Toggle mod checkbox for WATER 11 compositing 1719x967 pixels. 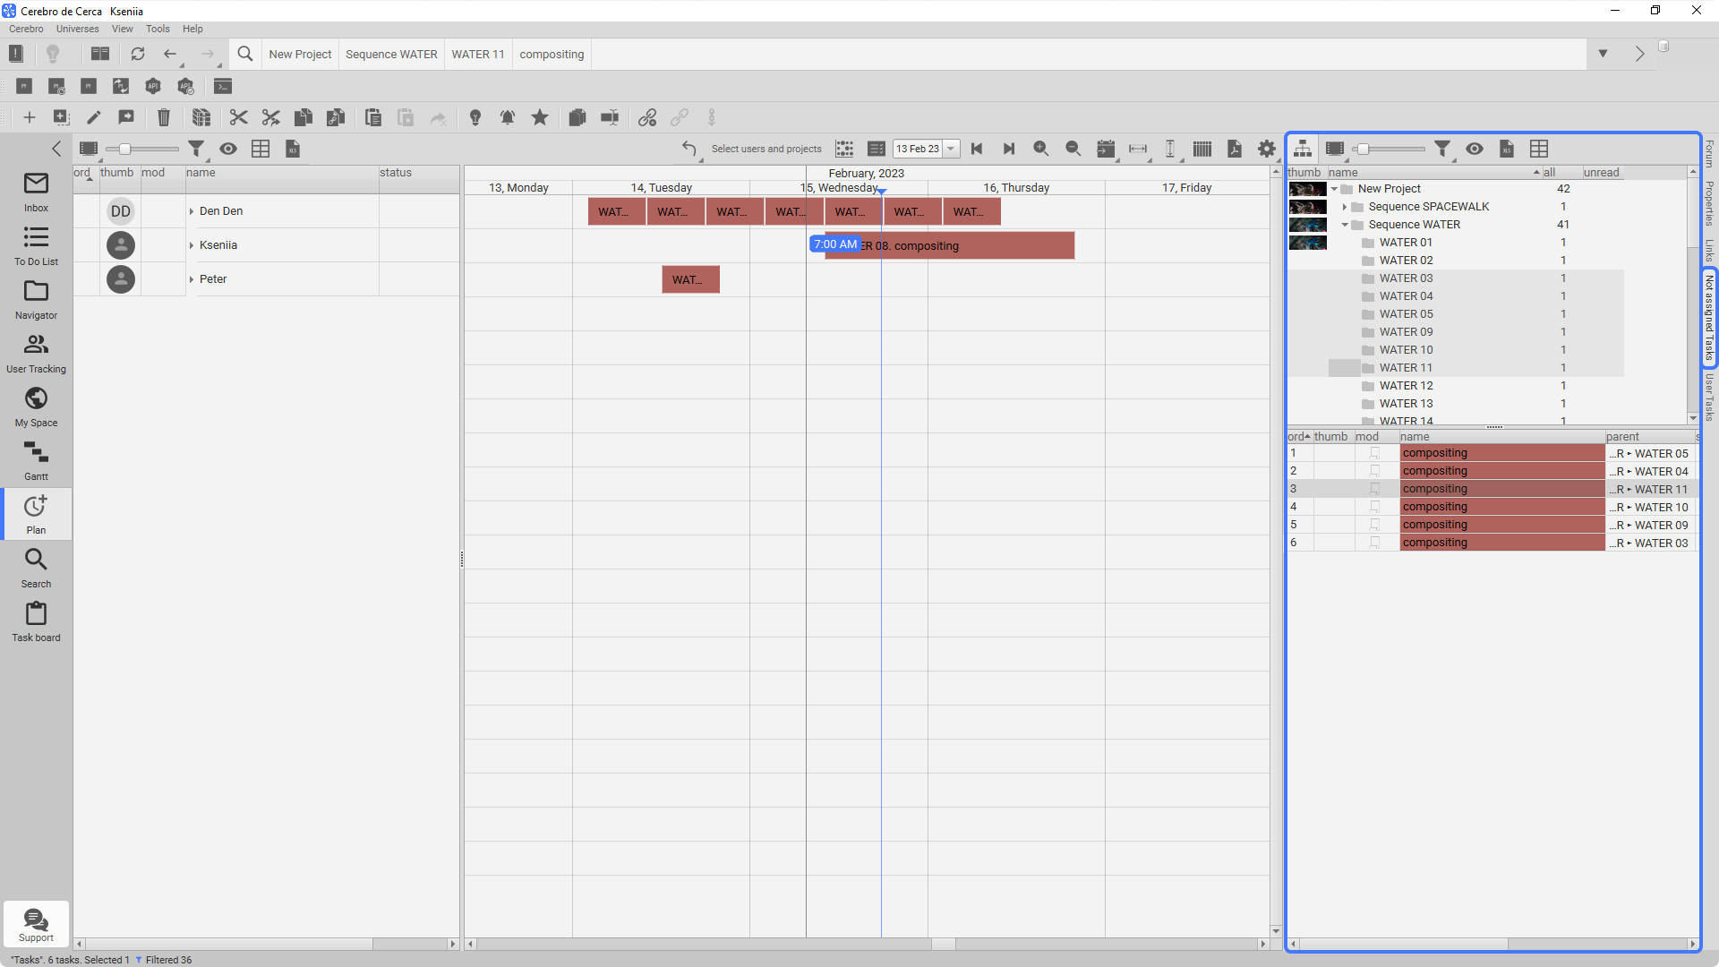pyautogui.click(x=1374, y=489)
